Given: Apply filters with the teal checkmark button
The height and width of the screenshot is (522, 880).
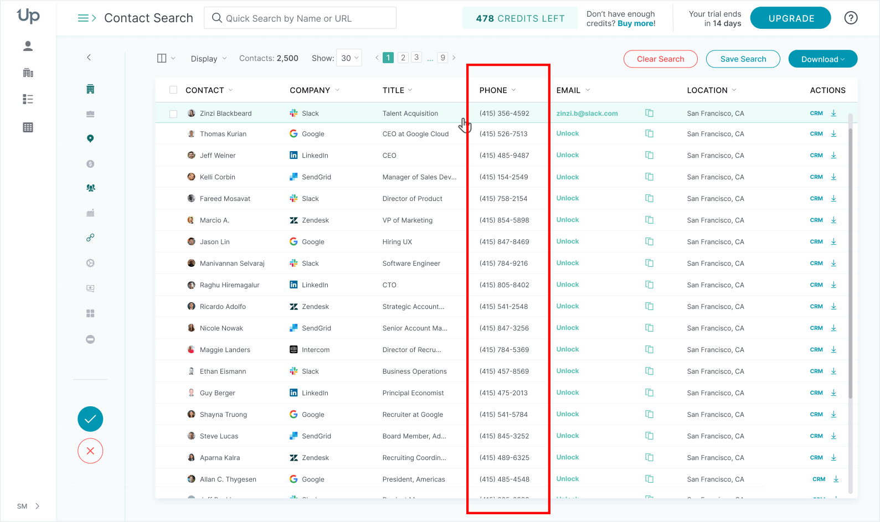Looking at the screenshot, I should 90,419.
